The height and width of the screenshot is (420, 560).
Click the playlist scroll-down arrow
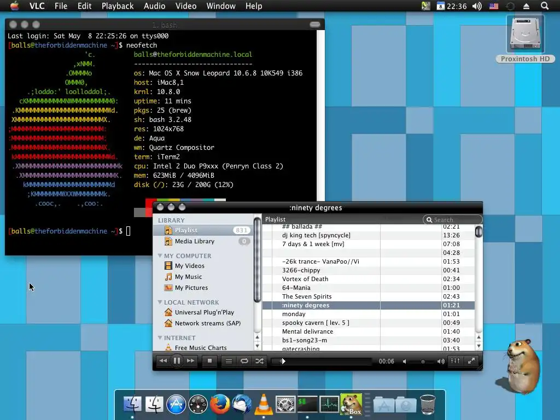coord(479,346)
